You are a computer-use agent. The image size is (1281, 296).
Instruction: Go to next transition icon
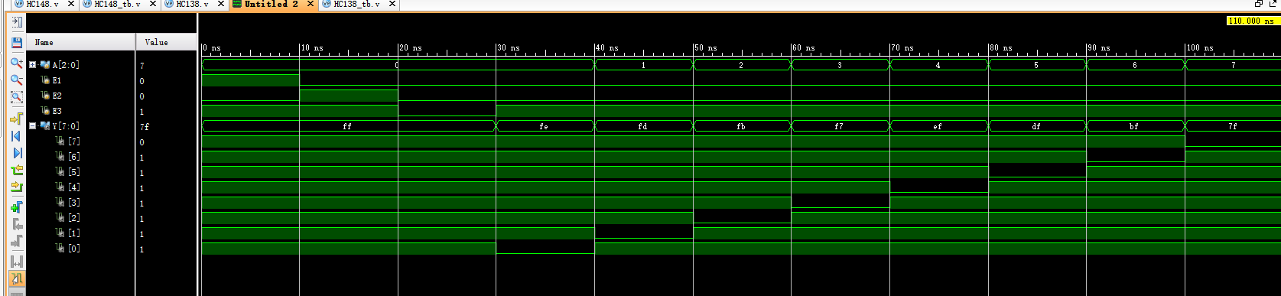pyautogui.click(x=17, y=187)
